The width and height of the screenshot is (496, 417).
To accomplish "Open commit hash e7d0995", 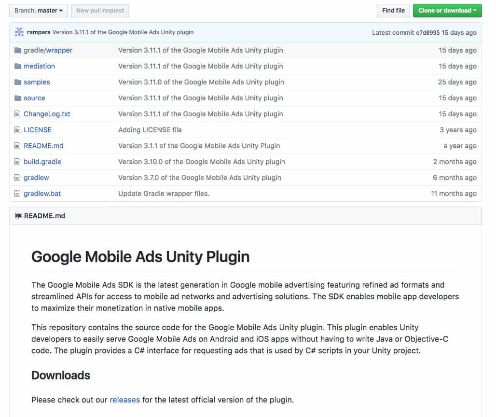I will [427, 33].
